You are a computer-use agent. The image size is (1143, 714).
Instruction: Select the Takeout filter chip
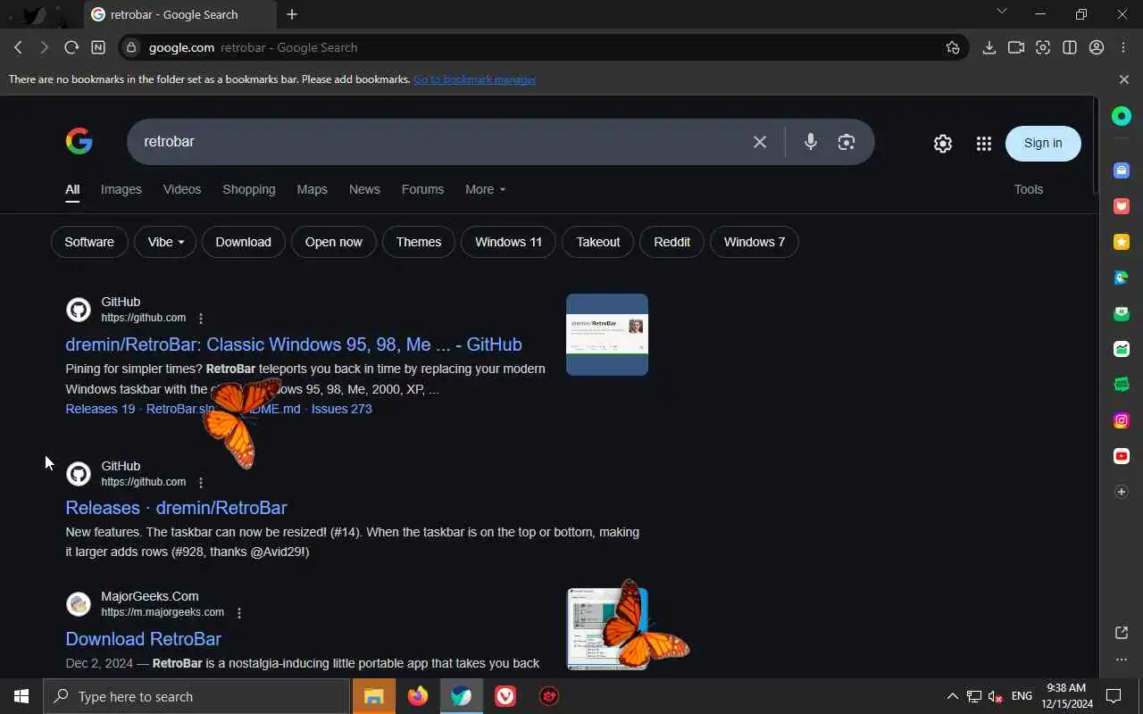pyautogui.click(x=598, y=242)
